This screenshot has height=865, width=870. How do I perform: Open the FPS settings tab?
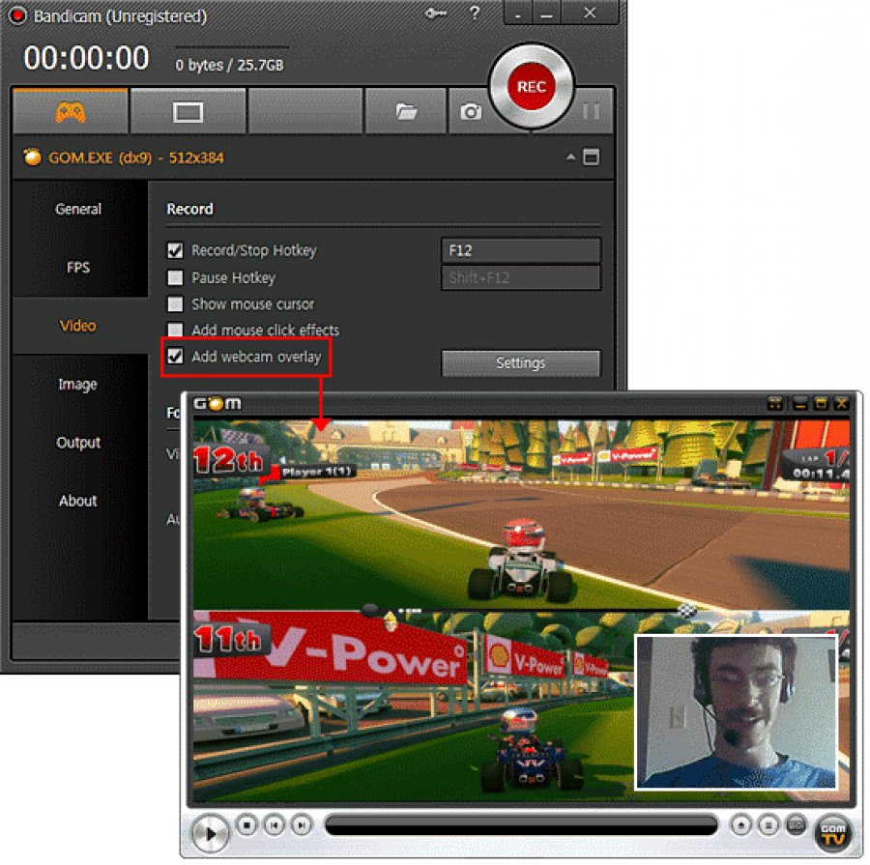click(x=78, y=268)
